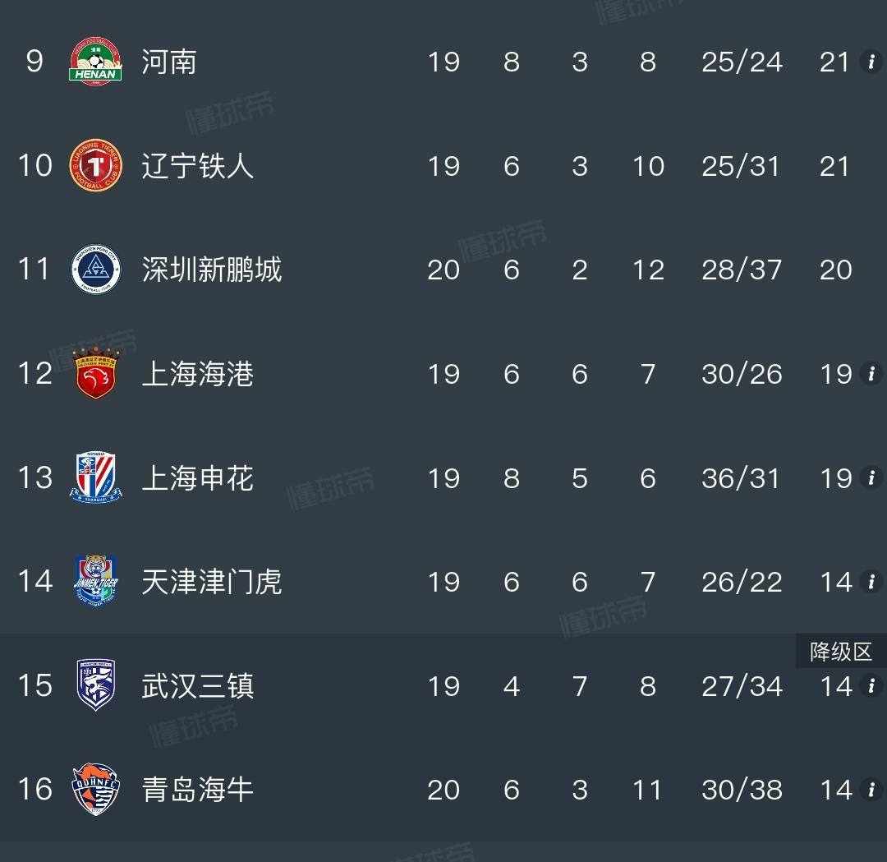Tap the Qingdao Hainiu club badge
The image size is (887, 862).
pos(95,789)
